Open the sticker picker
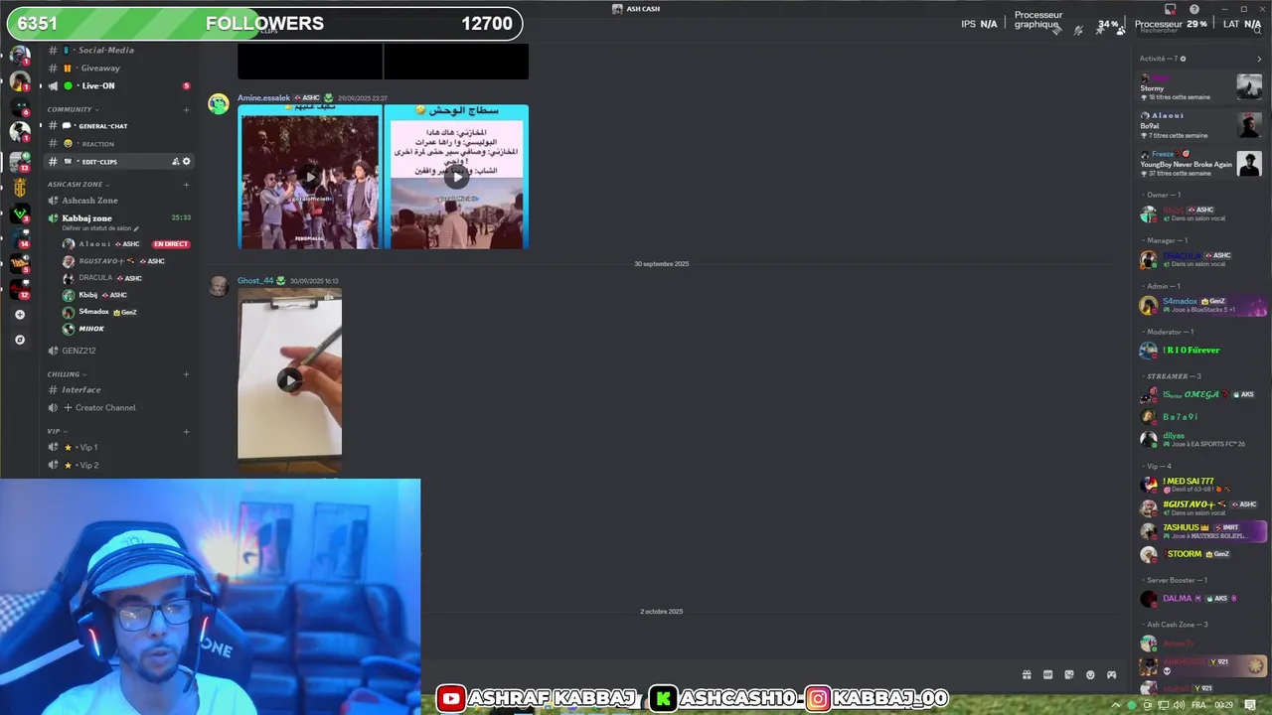 1069,675
